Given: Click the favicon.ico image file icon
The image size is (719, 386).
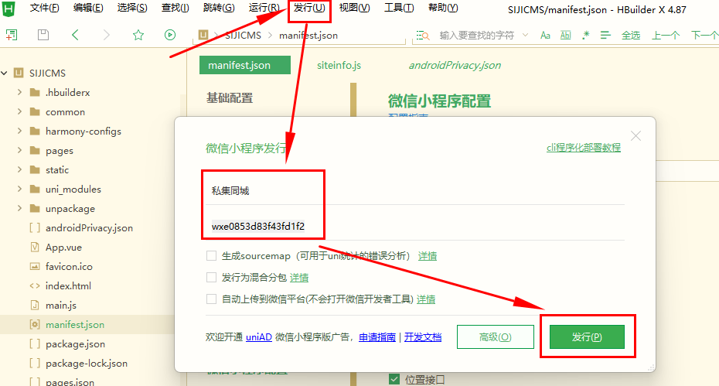Looking at the screenshot, I should (34, 266).
